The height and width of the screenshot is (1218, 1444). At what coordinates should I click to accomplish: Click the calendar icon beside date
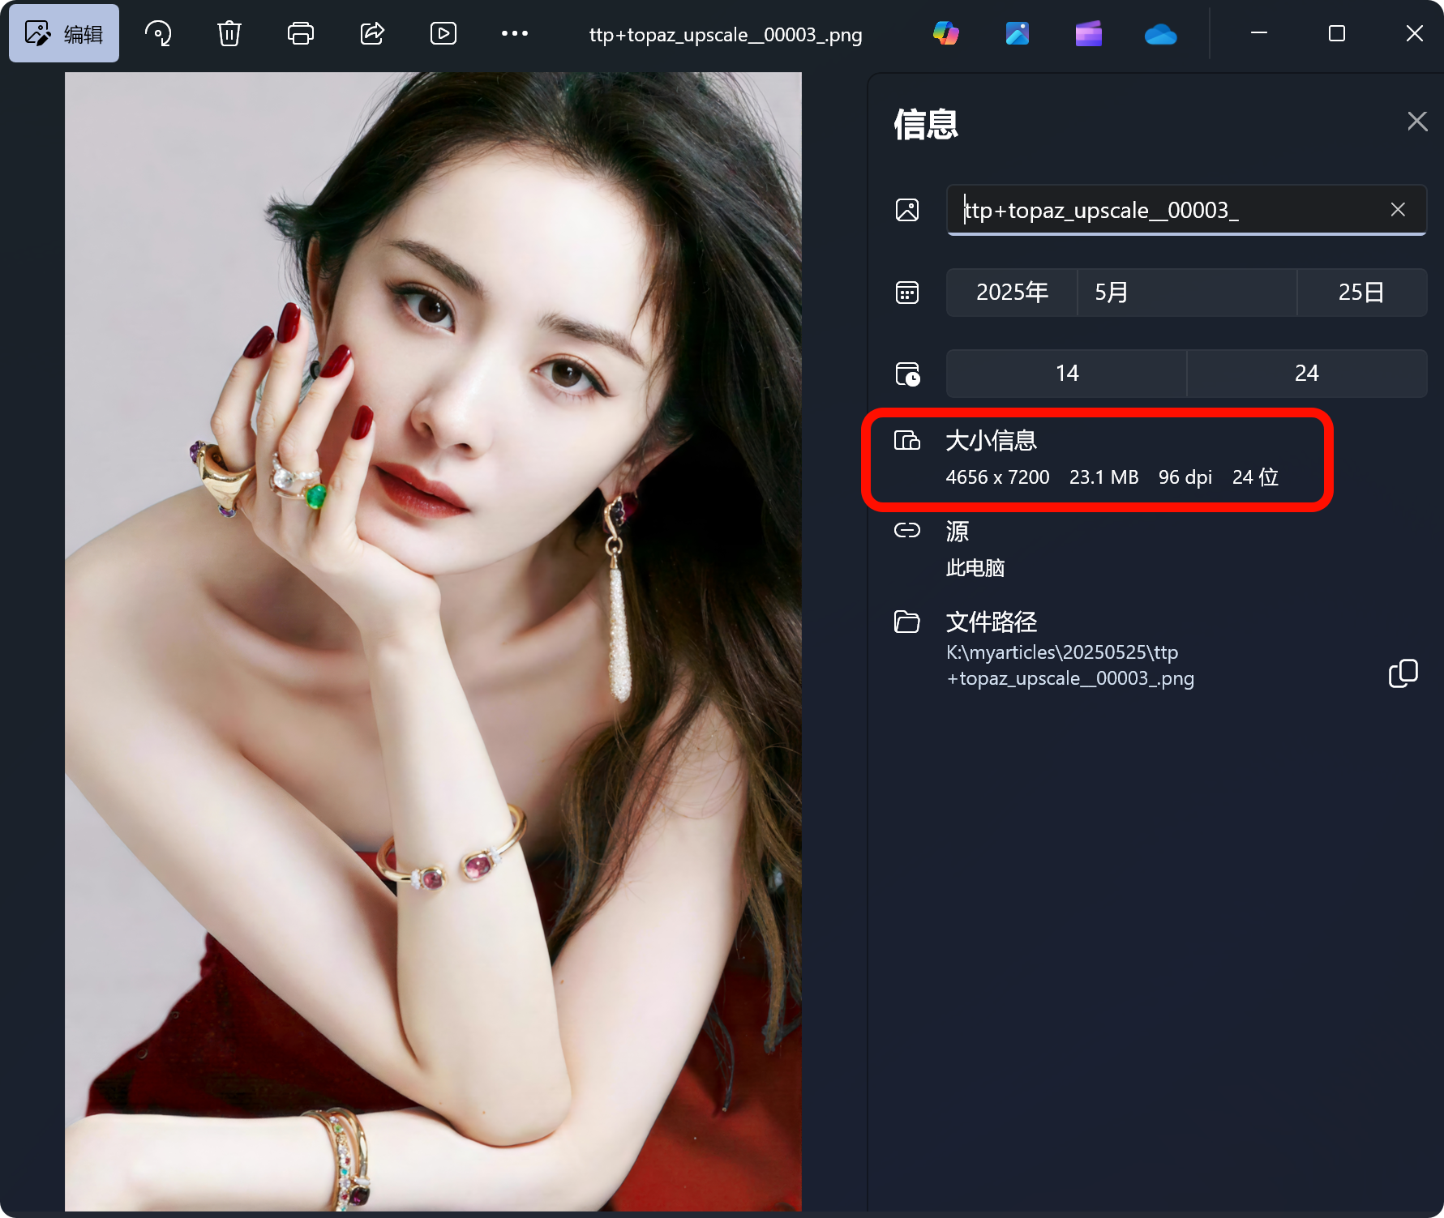[x=907, y=293]
